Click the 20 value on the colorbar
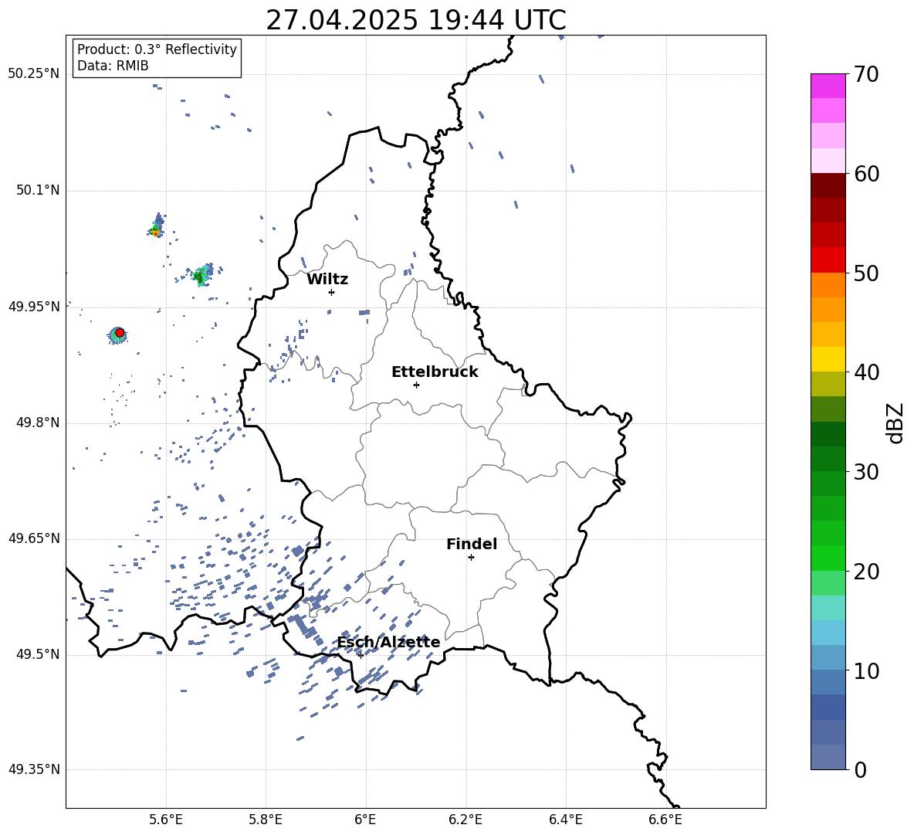The image size is (914, 835). pos(866,572)
